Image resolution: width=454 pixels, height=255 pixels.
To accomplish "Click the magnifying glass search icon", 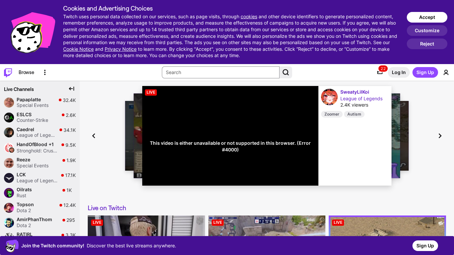I will tap(285, 72).
